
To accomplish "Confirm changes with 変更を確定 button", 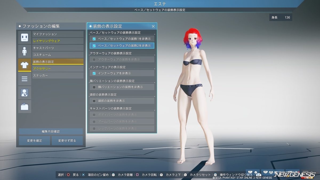I will (x=34, y=141).
